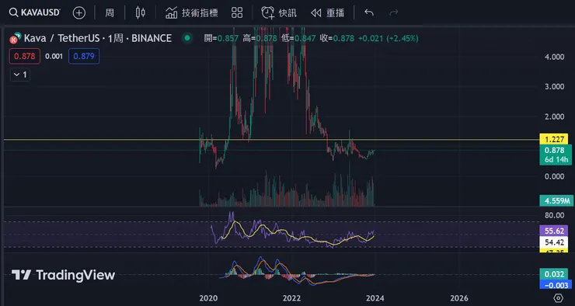Click the 低=0.847 low value
This screenshot has height=306, width=575.
coord(298,38)
